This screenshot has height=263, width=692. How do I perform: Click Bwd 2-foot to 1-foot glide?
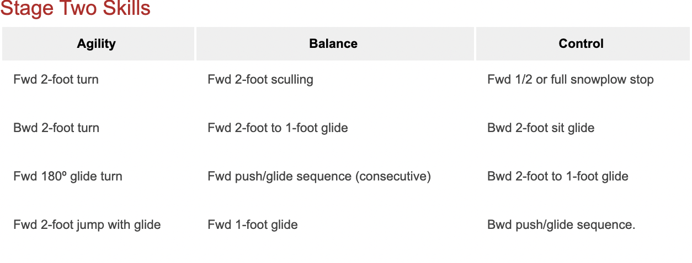(558, 177)
